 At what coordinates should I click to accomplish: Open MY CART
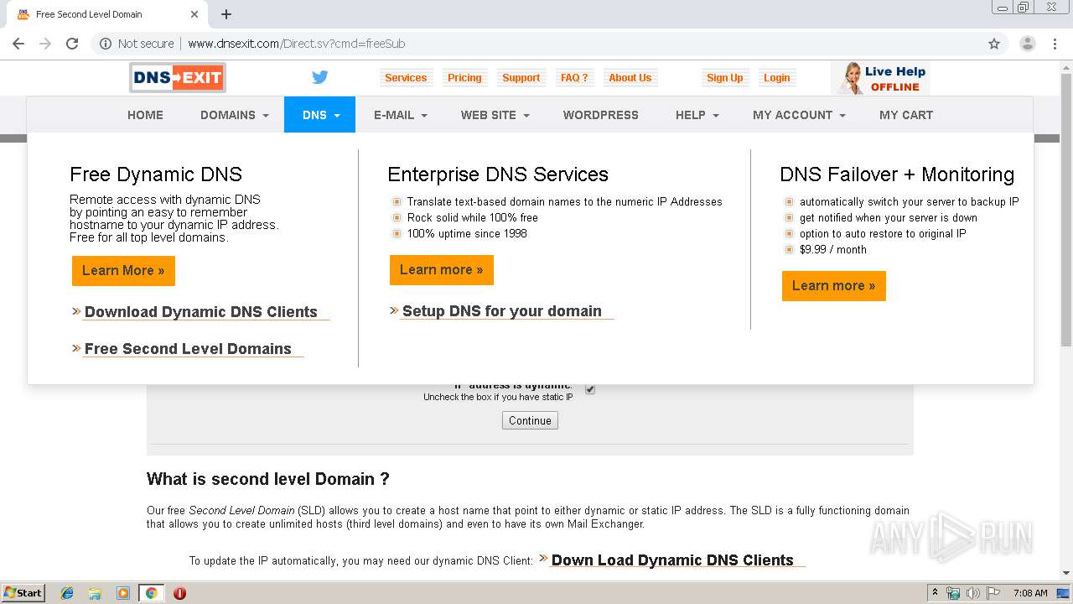point(906,115)
